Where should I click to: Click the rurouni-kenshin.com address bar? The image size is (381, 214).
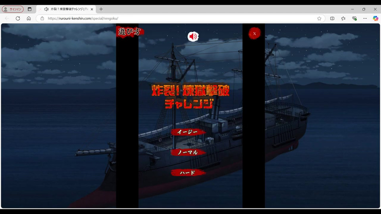tap(180, 19)
